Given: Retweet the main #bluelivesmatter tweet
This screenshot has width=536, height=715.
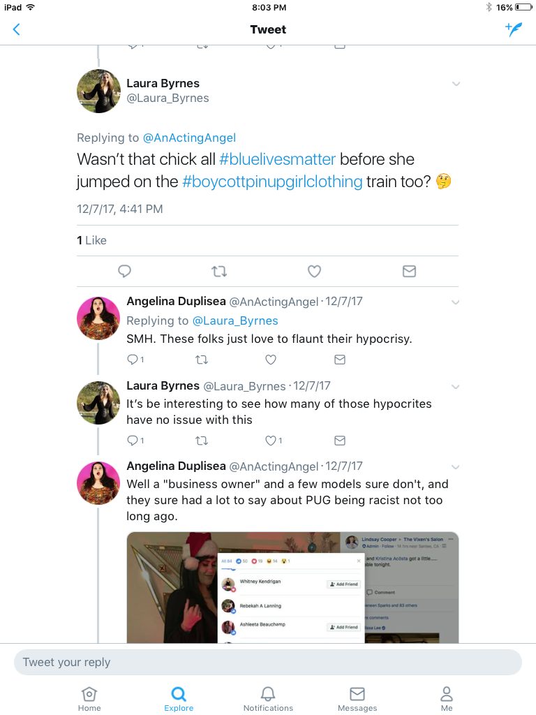Looking at the screenshot, I should pyautogui.click(x=219, y=272).
